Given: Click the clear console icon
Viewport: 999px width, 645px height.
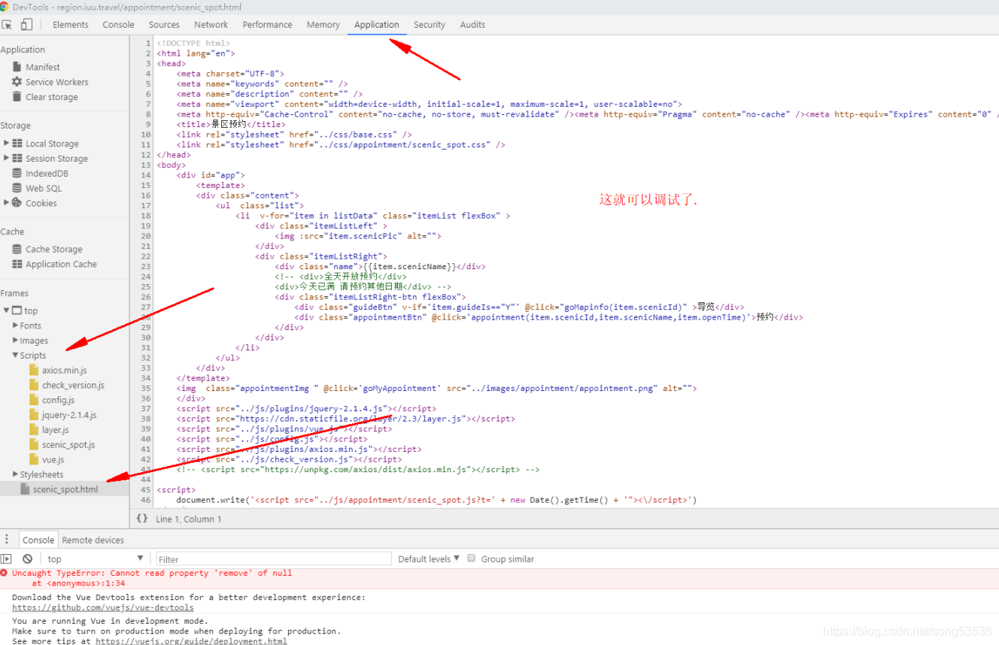Looking at the screenshot, I should pyautogui.click(x=27, y=558).
